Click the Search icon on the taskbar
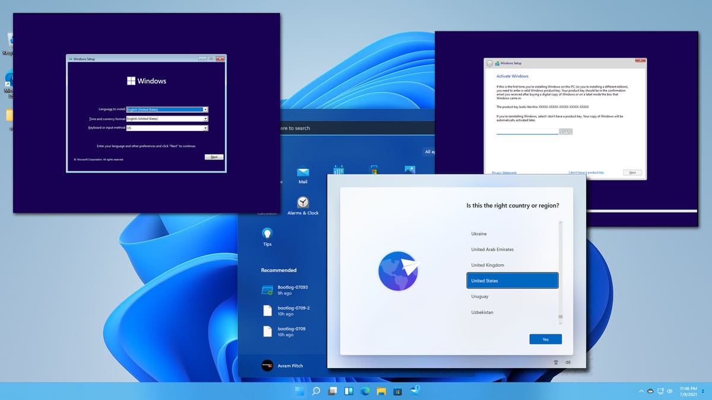The height and width of the screenshot is (400, 712). pyautogui.click(x=316, y=391)
